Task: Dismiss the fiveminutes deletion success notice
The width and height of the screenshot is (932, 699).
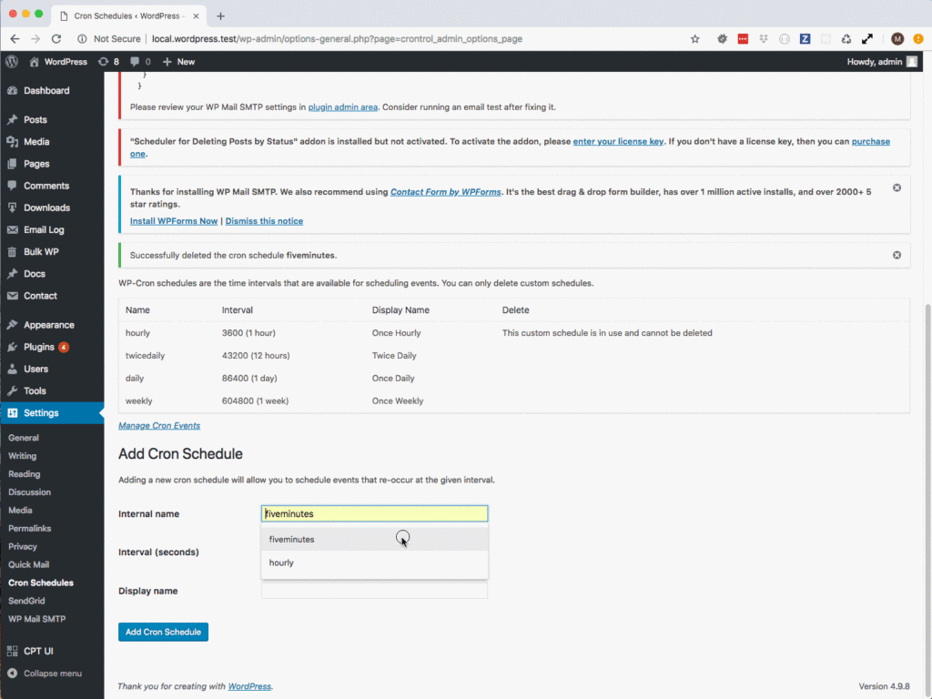Action: [x=897, y=255]
